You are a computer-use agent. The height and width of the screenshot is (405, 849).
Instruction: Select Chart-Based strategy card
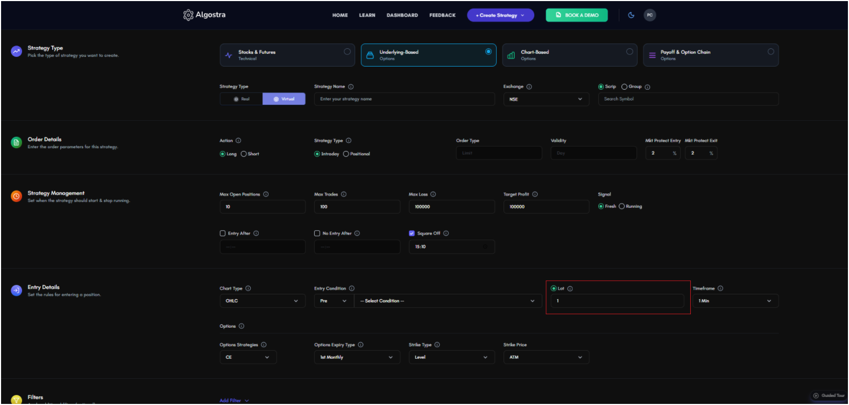point(570,55)
